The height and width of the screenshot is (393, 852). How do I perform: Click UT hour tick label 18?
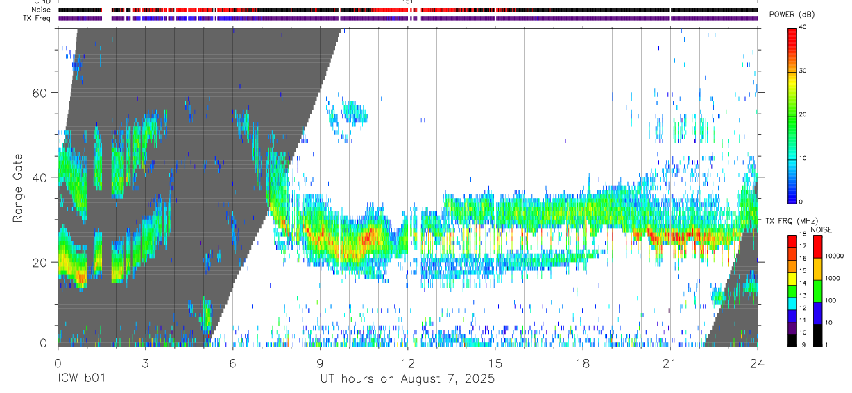pyautogui.click(x=583, y=363)
